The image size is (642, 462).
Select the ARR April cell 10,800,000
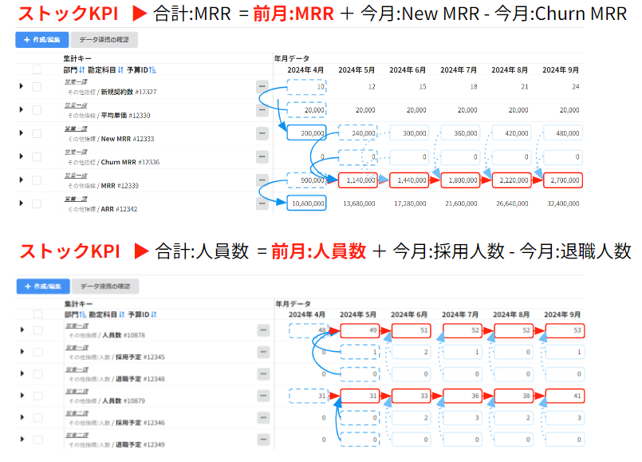coord(307,203)
